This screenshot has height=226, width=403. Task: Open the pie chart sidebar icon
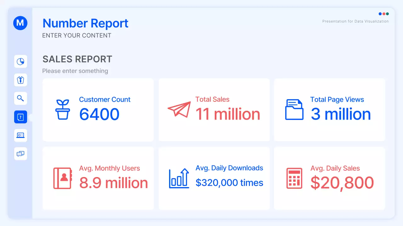[x=20, y=62]
